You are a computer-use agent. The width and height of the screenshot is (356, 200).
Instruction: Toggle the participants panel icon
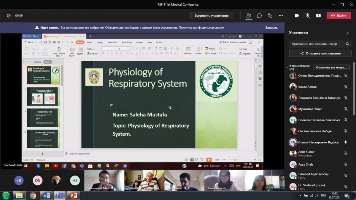tap(249, 16)
